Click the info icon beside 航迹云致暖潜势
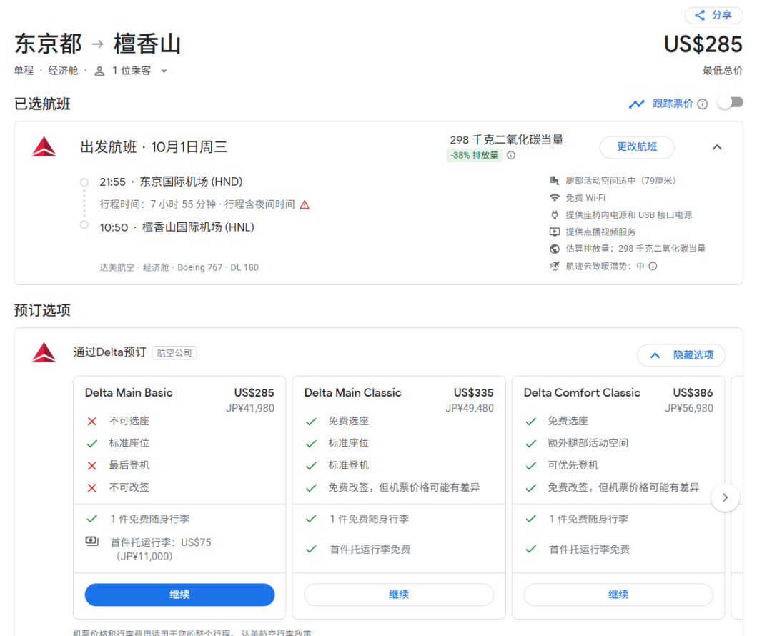772x636 pixels. coord(653,267)
